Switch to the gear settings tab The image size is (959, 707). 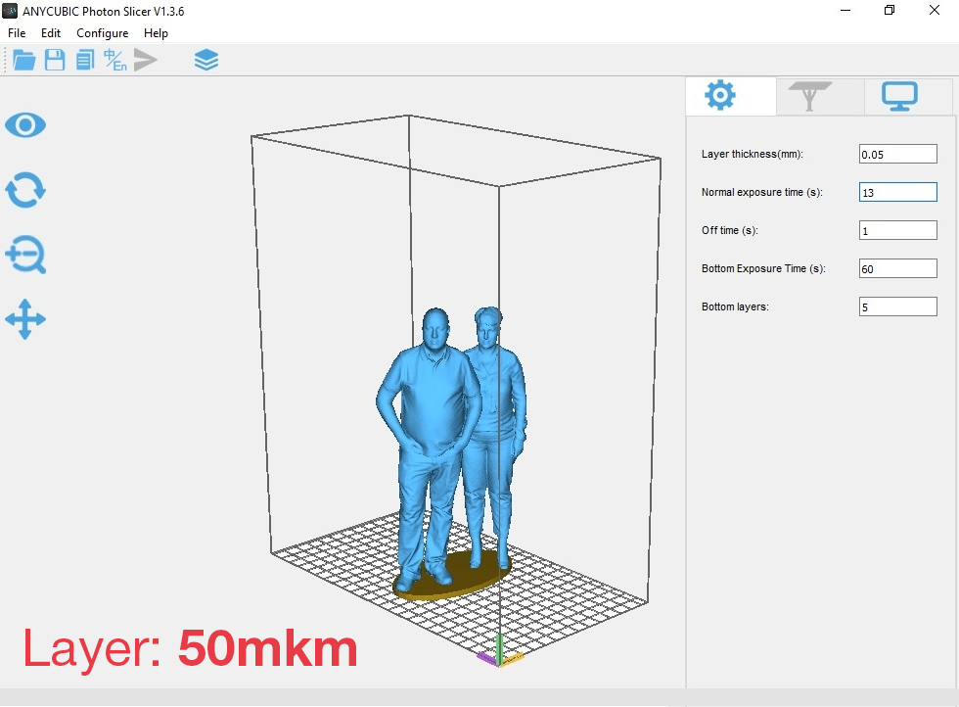click(720, 96)
